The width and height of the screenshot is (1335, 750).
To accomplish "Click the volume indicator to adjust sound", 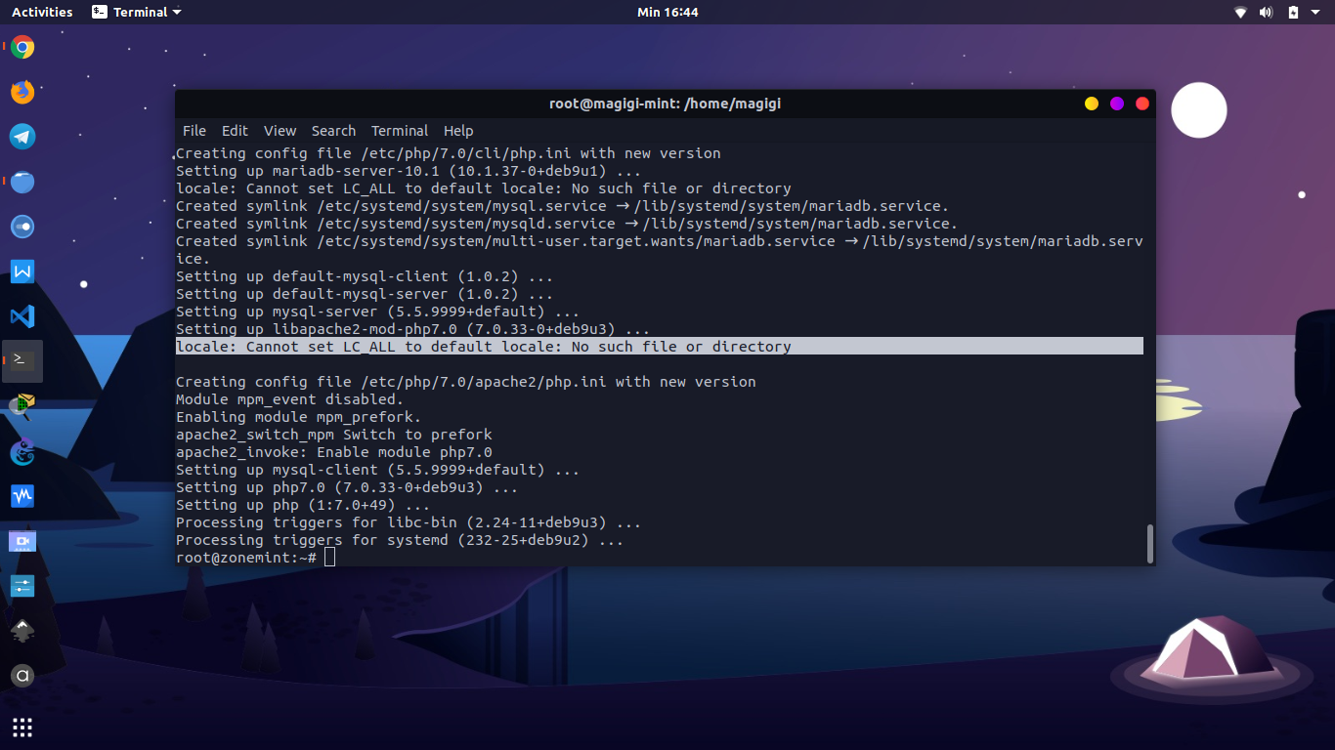I will coord(1265,12).
